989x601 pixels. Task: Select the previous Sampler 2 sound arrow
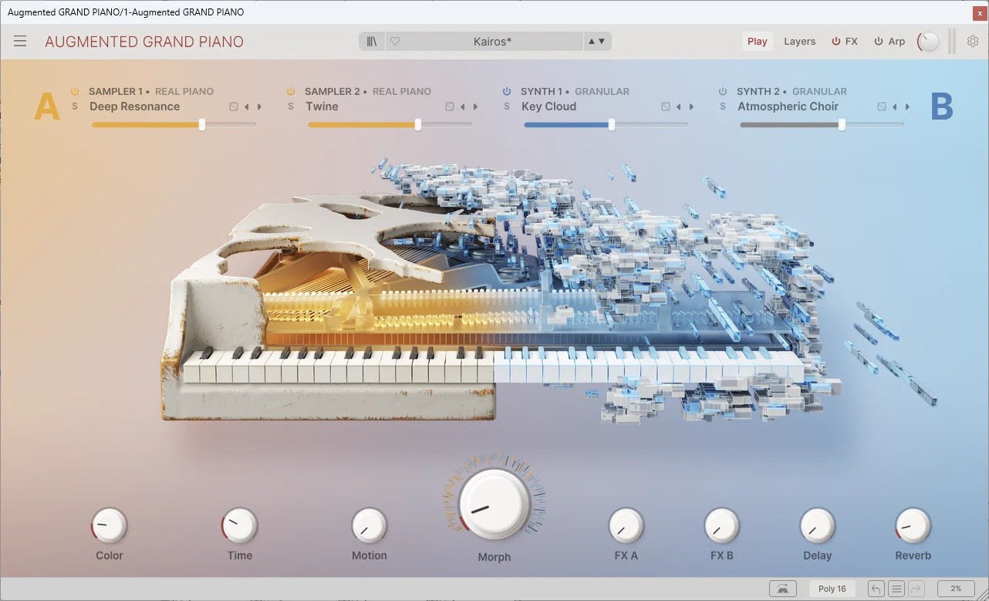pos(463,106)
